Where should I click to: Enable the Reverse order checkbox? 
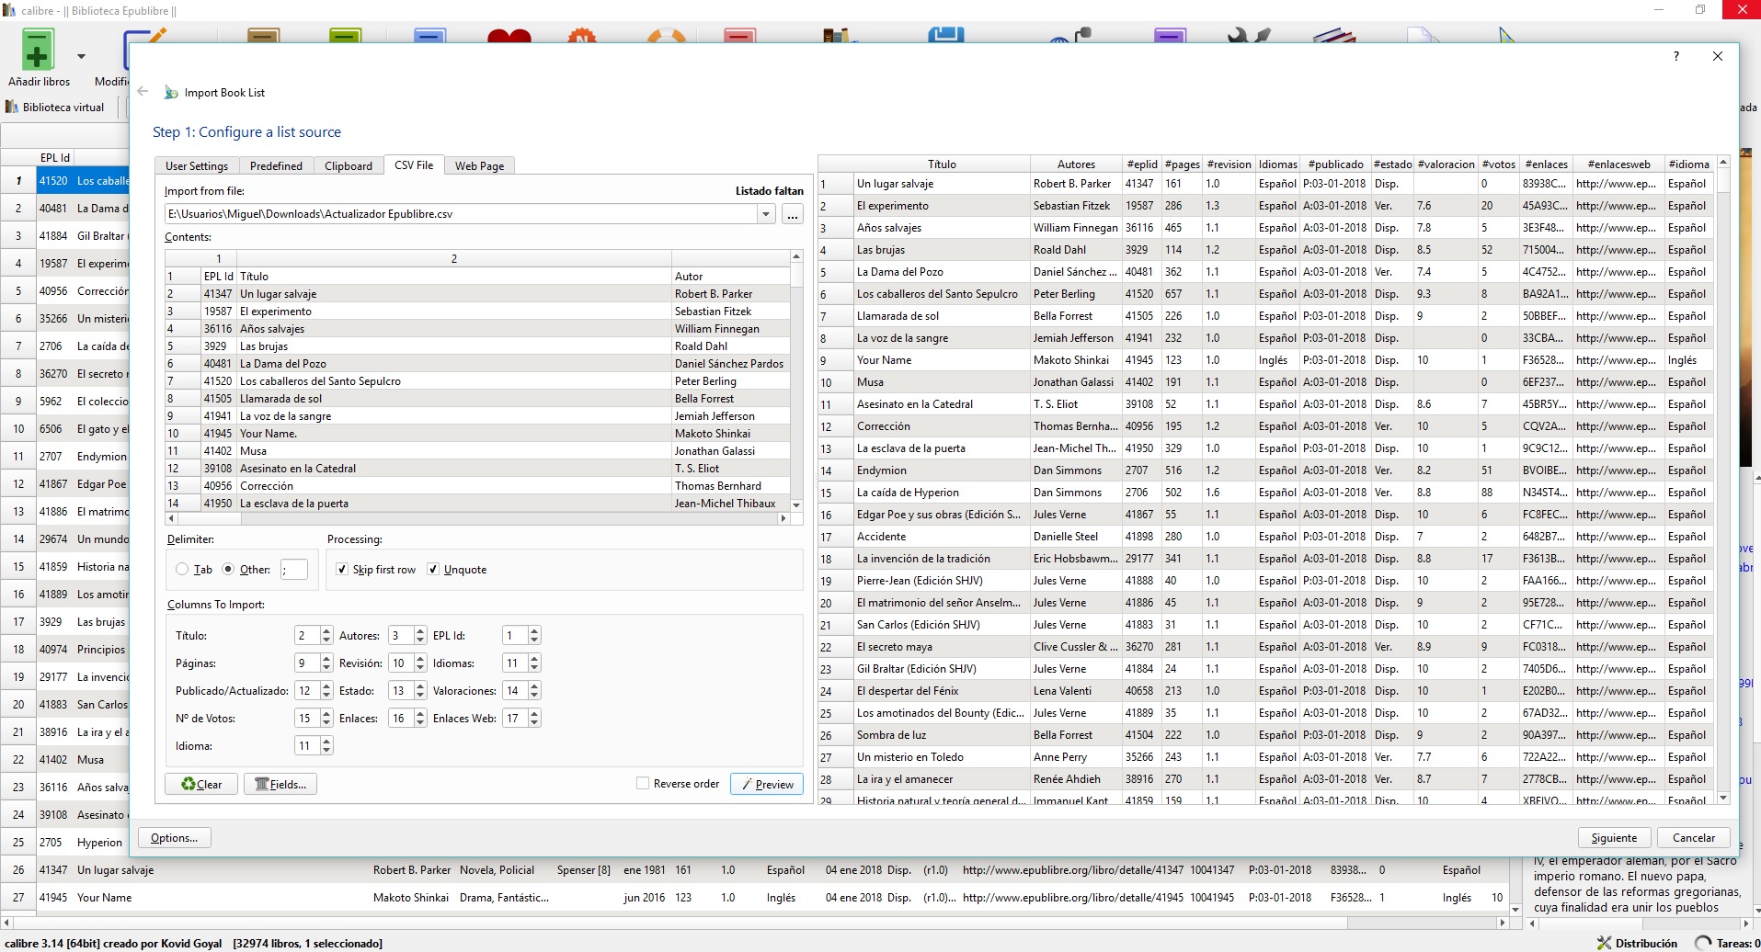point(643,784)
